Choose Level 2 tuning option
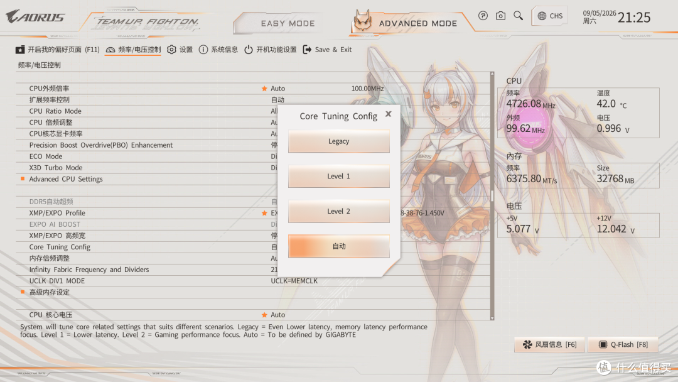The width and height of the screenshot is (678, 382). click(x=338, y=212)
